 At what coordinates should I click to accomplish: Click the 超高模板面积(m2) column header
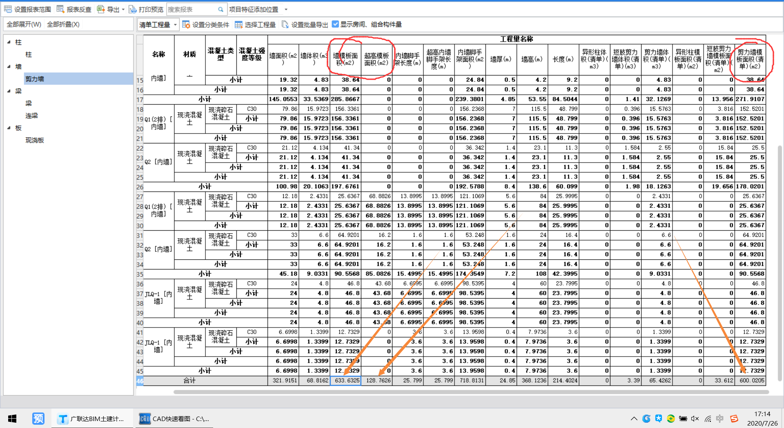[376, 59]
